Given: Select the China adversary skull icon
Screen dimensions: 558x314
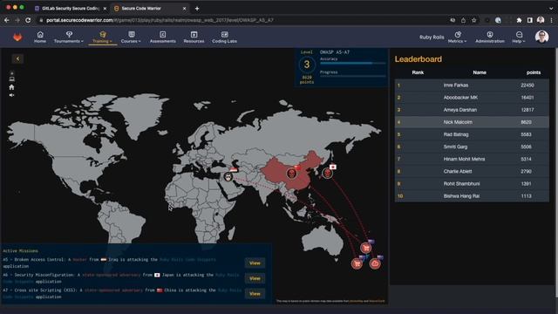Looking at the screenshot, I should (x=291, y=174).
